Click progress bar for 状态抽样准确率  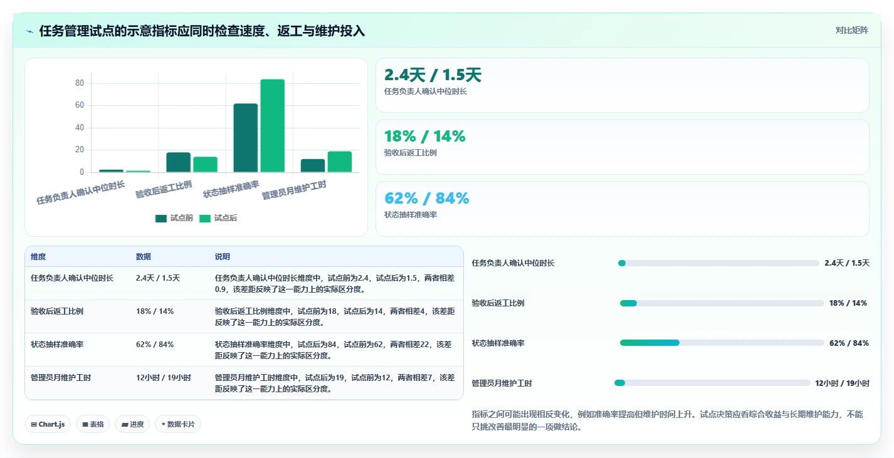[722, 343]
